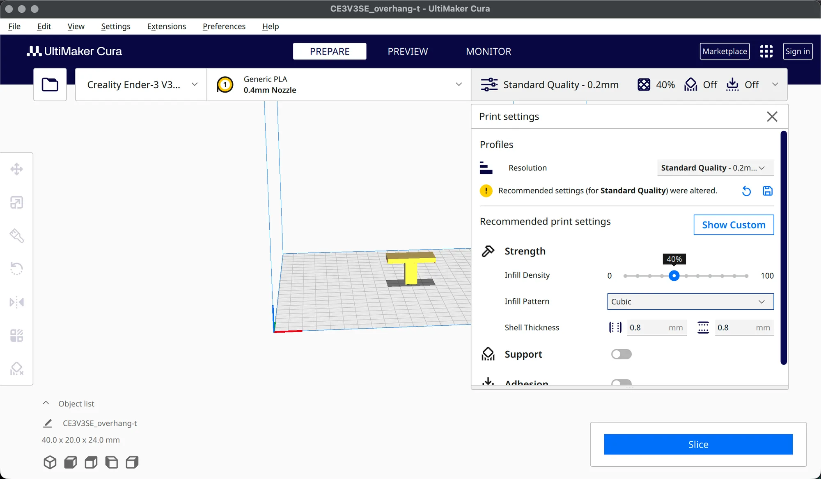
Task: Select the Per Model Settings tool
Action: click(x=16, y=336)
